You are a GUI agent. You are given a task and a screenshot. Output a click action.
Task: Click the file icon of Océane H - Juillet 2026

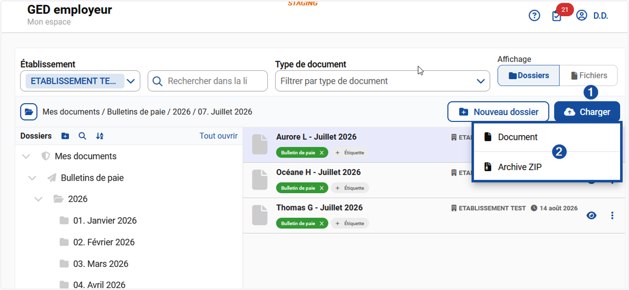point(260,180)
